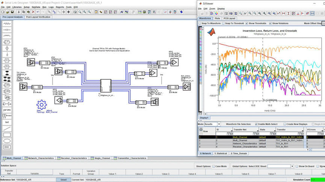325x182 pixels.
Task: Click the red delete X toolbar icon
Action: pyautogui.click(x=33, y=12)
